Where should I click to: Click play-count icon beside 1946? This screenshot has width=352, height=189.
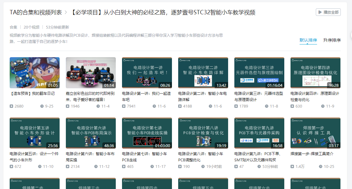[x=68, y=106]
